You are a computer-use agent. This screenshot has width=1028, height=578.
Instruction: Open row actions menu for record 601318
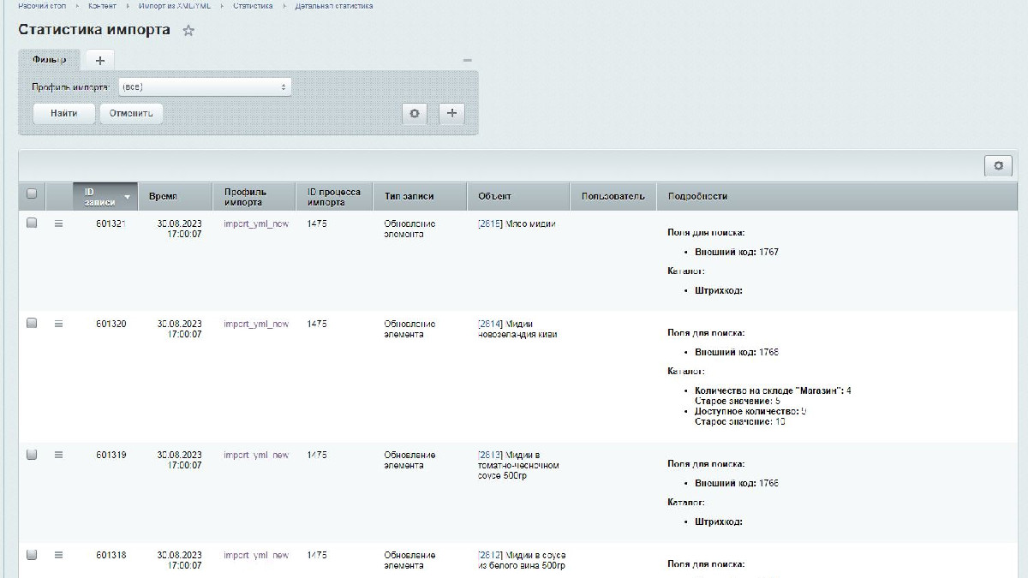coord(59,555)
